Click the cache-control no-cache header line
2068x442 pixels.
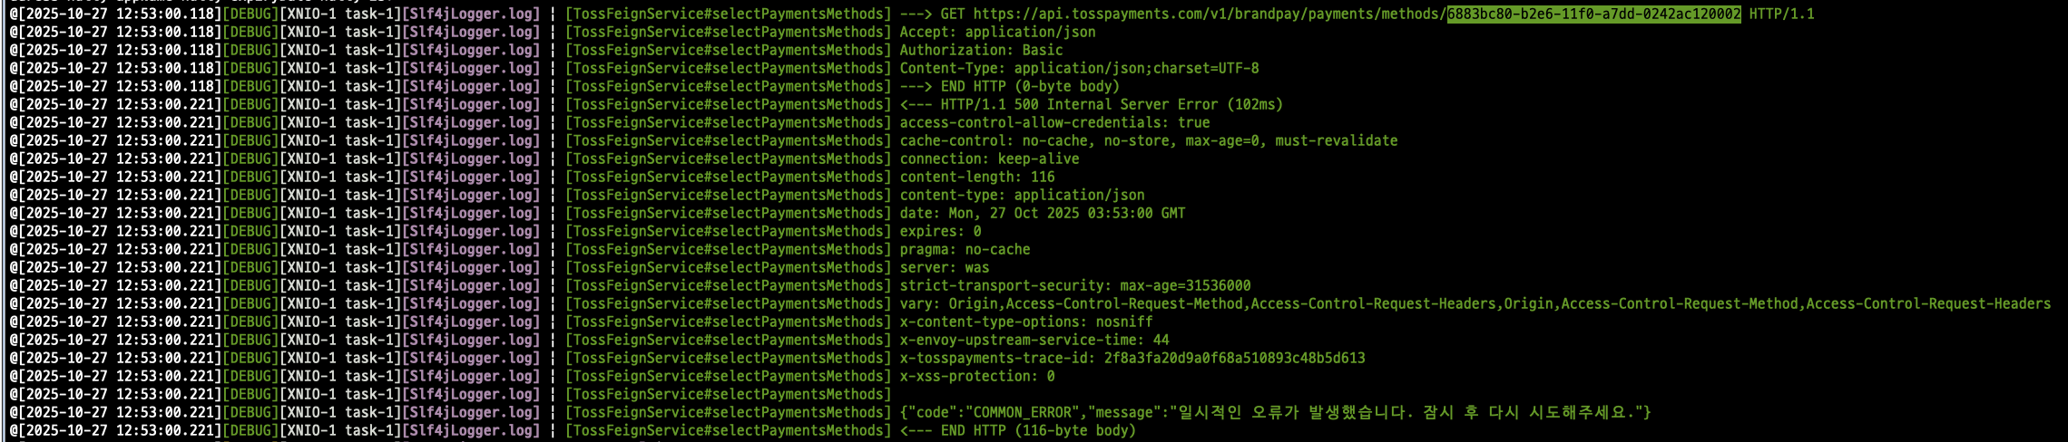tap(1148, 140)
